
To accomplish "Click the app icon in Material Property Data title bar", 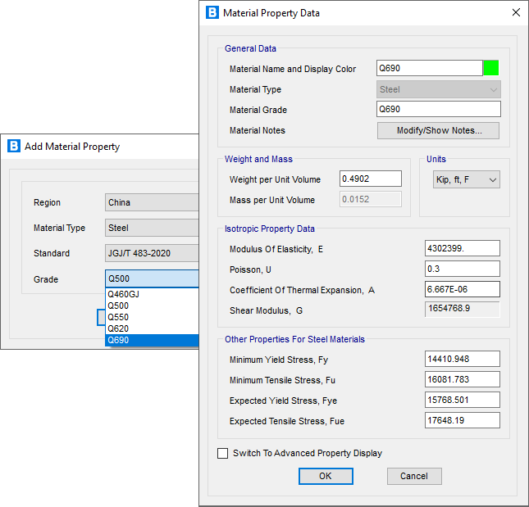I will point(212,12).
